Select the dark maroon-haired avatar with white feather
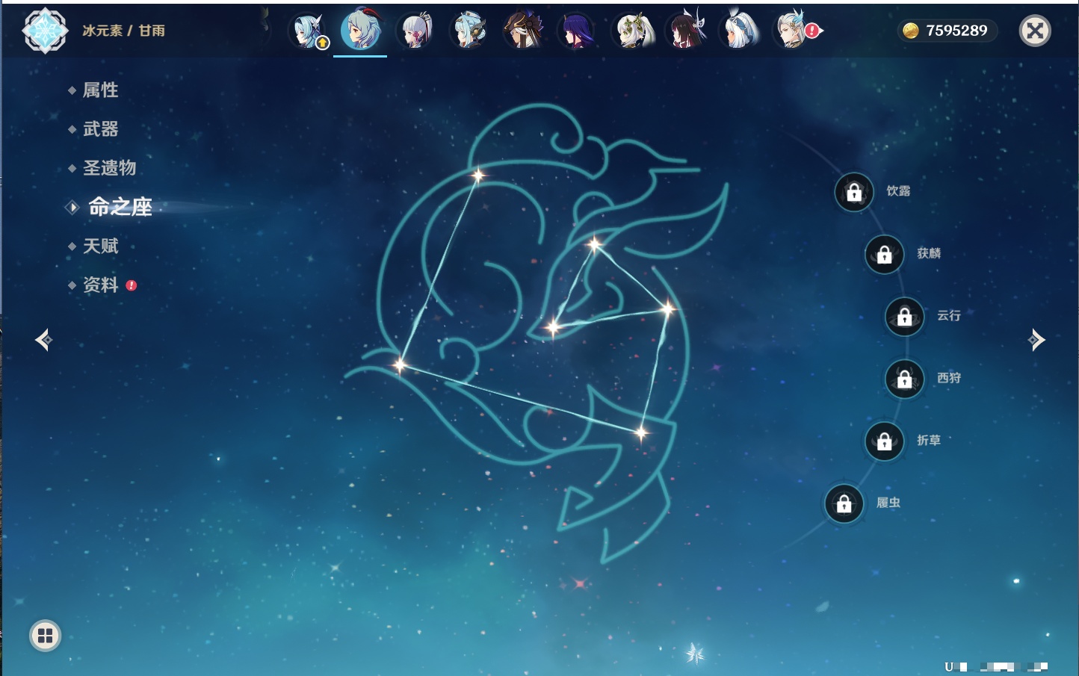Image resolution: width=1079 pixels, height=676 pixels. click(686, 31)
